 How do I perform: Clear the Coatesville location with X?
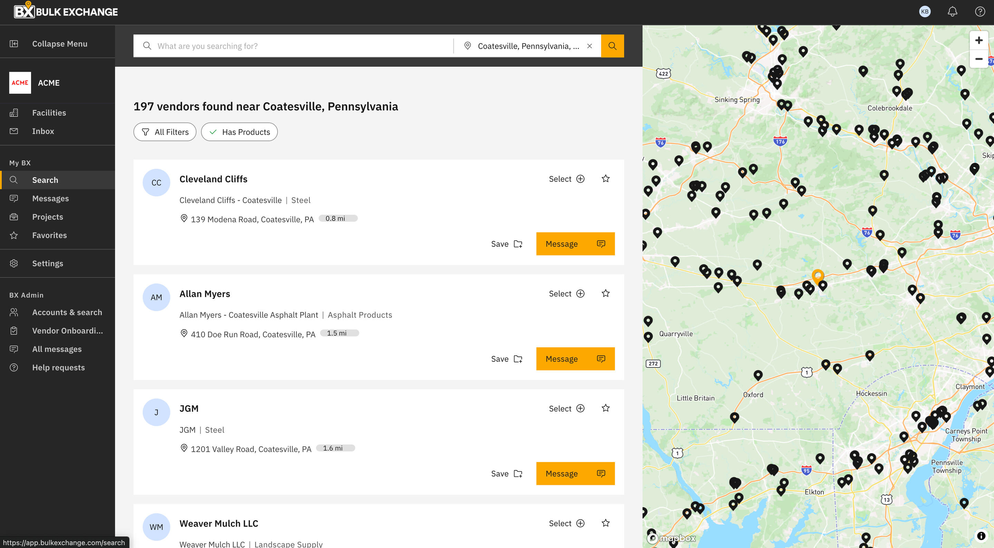tap(590, 46)
